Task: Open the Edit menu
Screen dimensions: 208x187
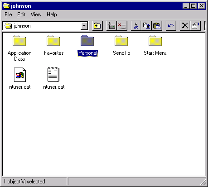Action: click(x=21, y=14)
